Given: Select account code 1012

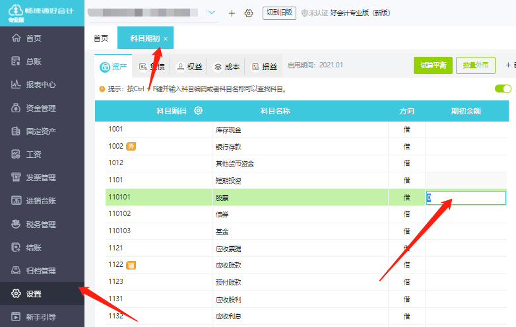Looking at the screenshot, I should (x=116, y=163).
